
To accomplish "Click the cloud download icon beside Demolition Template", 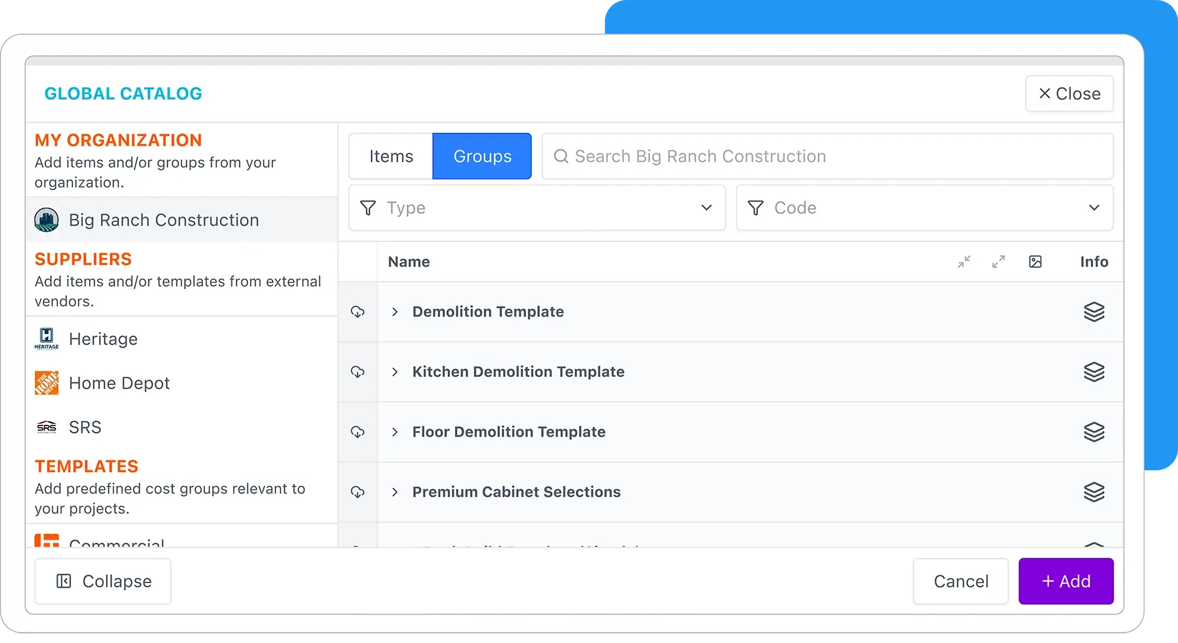I will [358, 312].
